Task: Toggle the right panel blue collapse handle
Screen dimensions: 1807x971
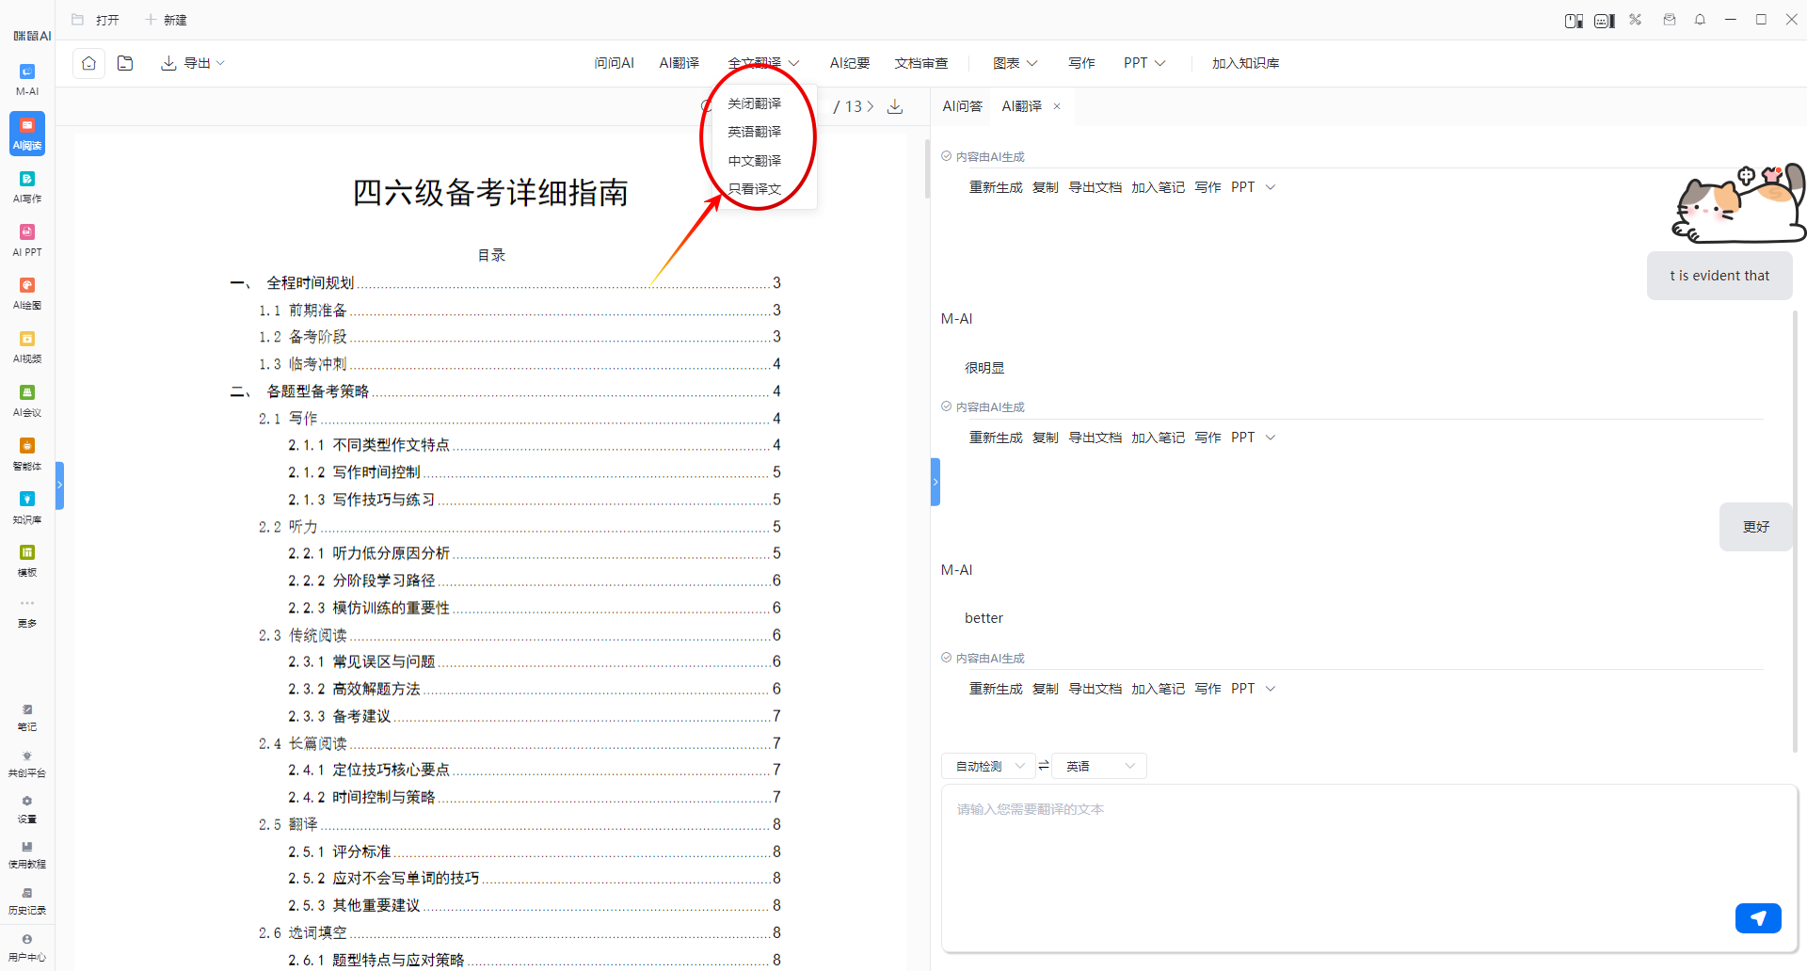Action: click(x=935, y=482)
